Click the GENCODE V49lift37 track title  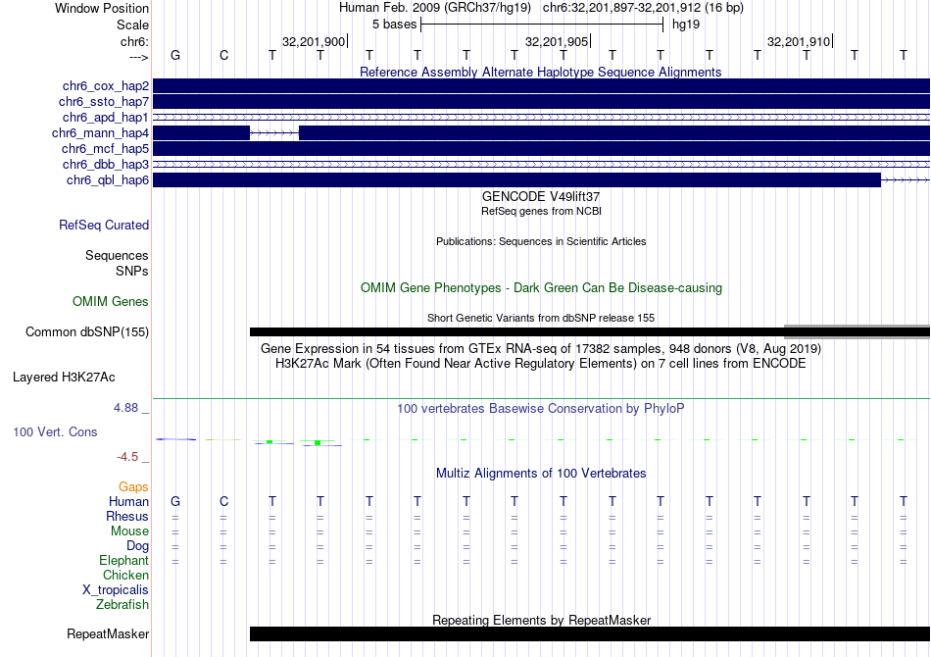[x=541, y=197]
